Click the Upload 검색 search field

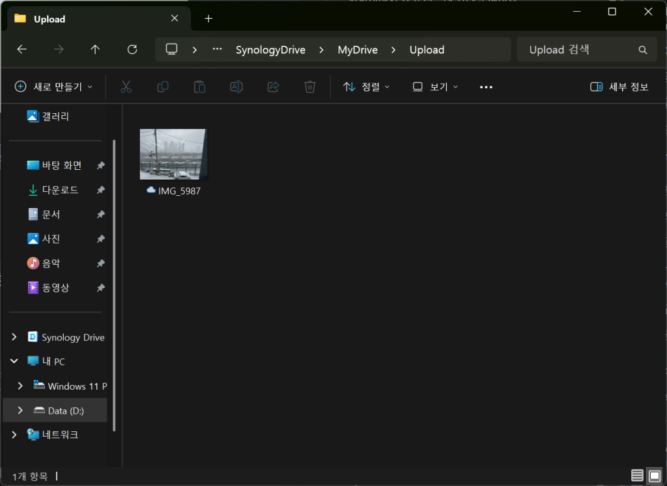587,49
